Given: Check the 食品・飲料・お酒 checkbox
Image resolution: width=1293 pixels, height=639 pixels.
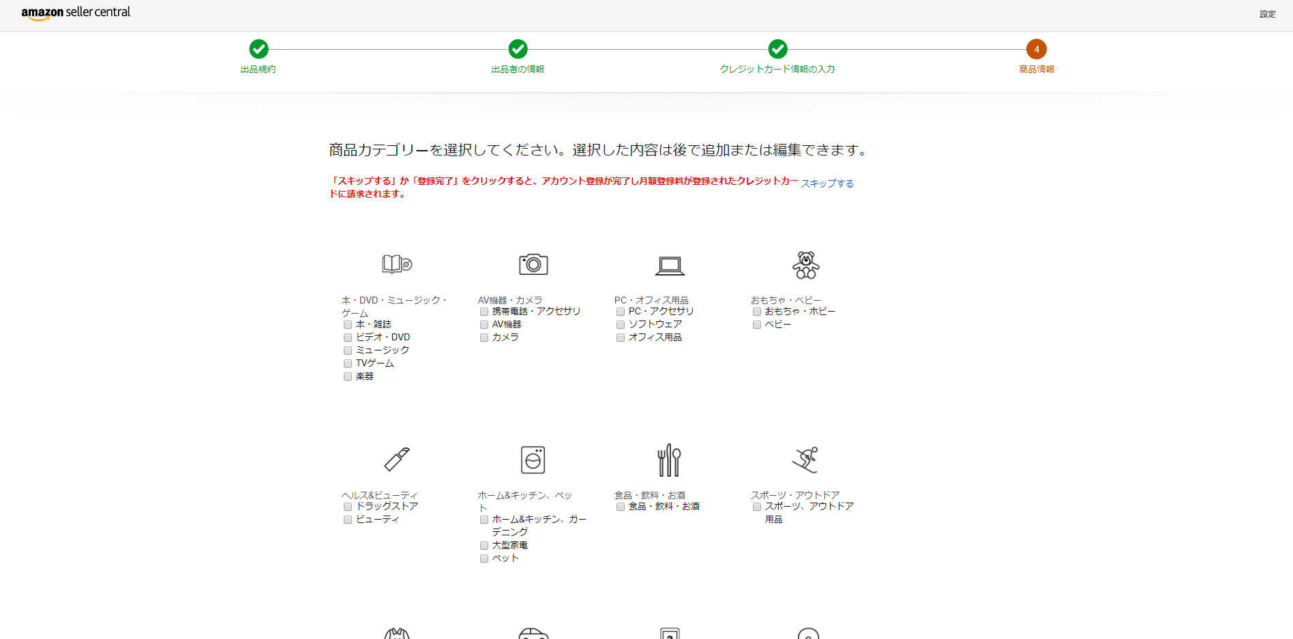Looking at the screenshot, I should (x=621, y=507).
